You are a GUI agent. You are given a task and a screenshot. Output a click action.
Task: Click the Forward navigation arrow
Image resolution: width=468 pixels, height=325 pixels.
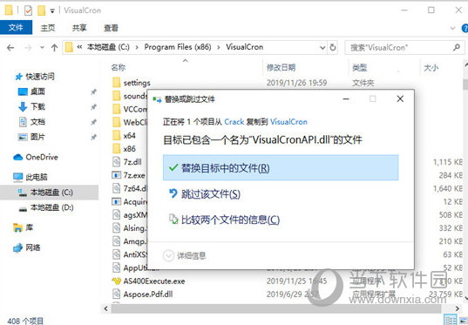click(x=28, y=47)
